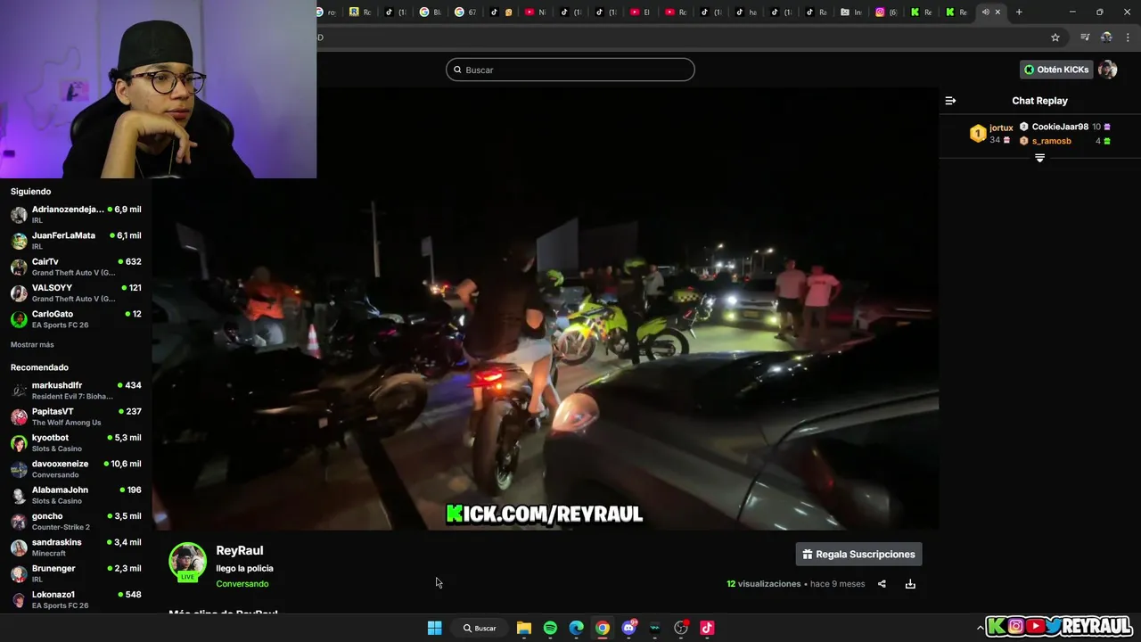This screenshot has width=1141, height=642.
Task: Open the Chrome three-dot menu
Action: coord(1129,37)
